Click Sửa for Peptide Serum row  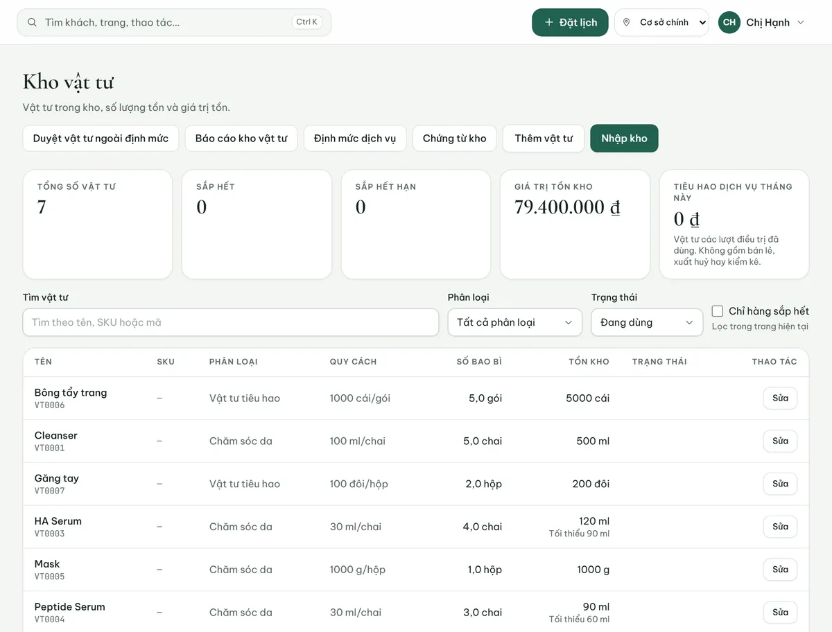click(780, 613)
